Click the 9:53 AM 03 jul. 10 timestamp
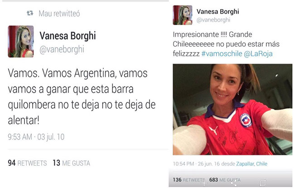294x188 pixels. [36, 137]
